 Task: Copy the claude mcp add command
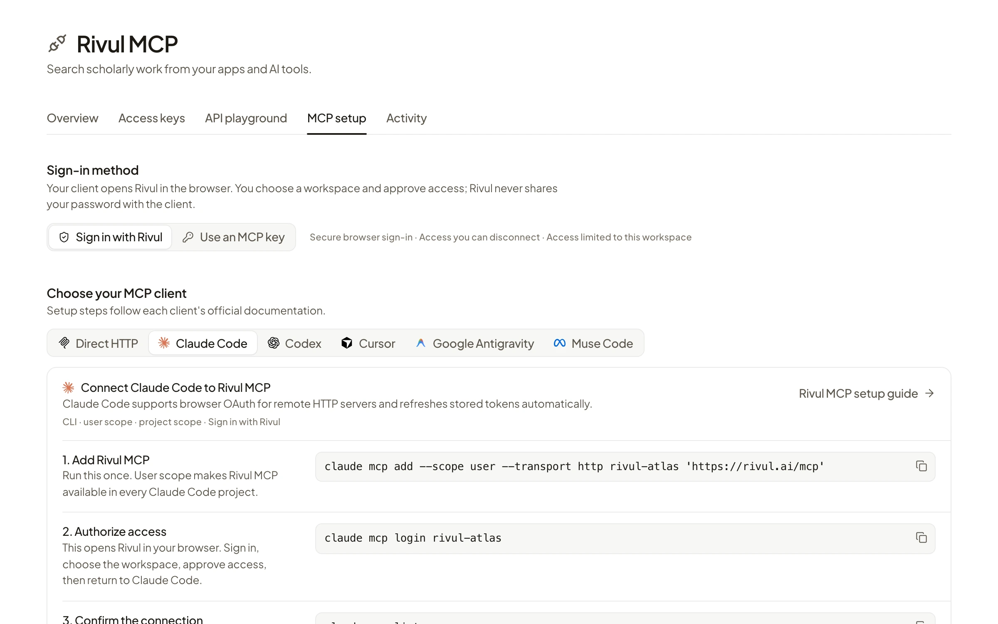click(x=921, y=466)
